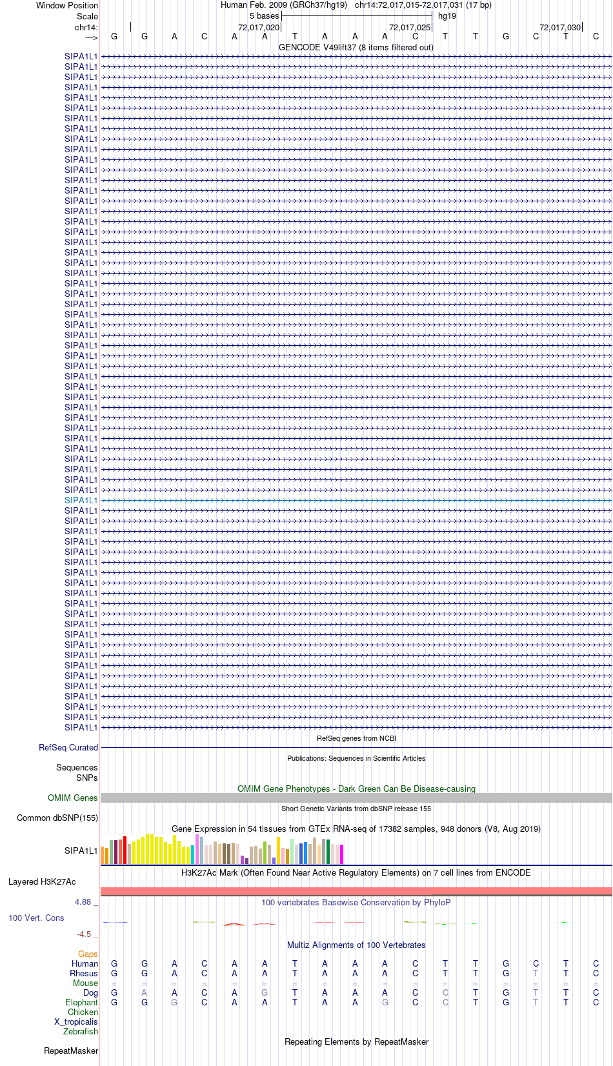Select the X_tropicalis species label
This screenshot has width=613, height=1066.
[76, 1021]
